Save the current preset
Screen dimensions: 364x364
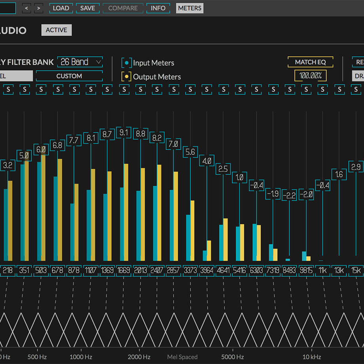click(88, 8)
